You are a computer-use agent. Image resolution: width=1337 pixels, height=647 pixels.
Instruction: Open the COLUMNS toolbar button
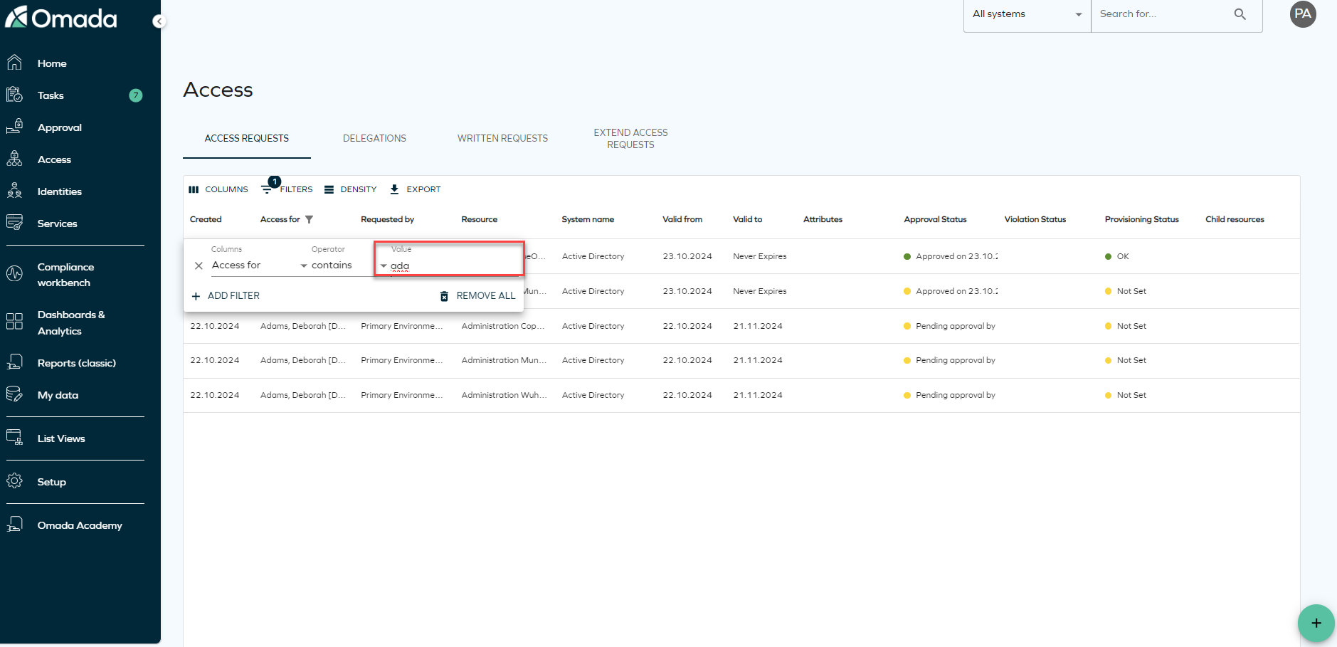pyautogui.click(x=218, y=189)
